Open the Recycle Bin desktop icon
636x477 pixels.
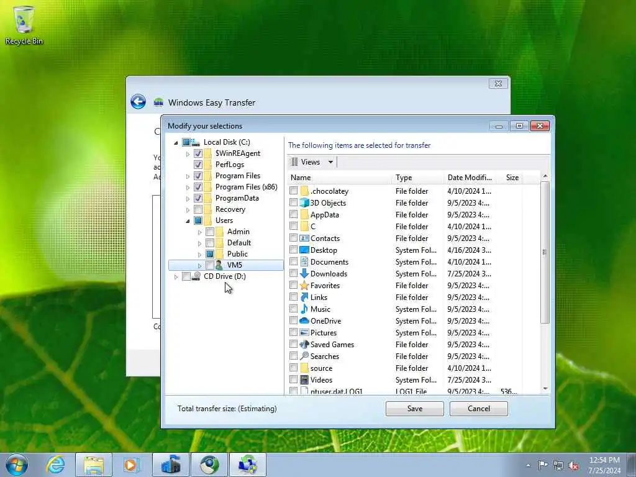[24, 25]
